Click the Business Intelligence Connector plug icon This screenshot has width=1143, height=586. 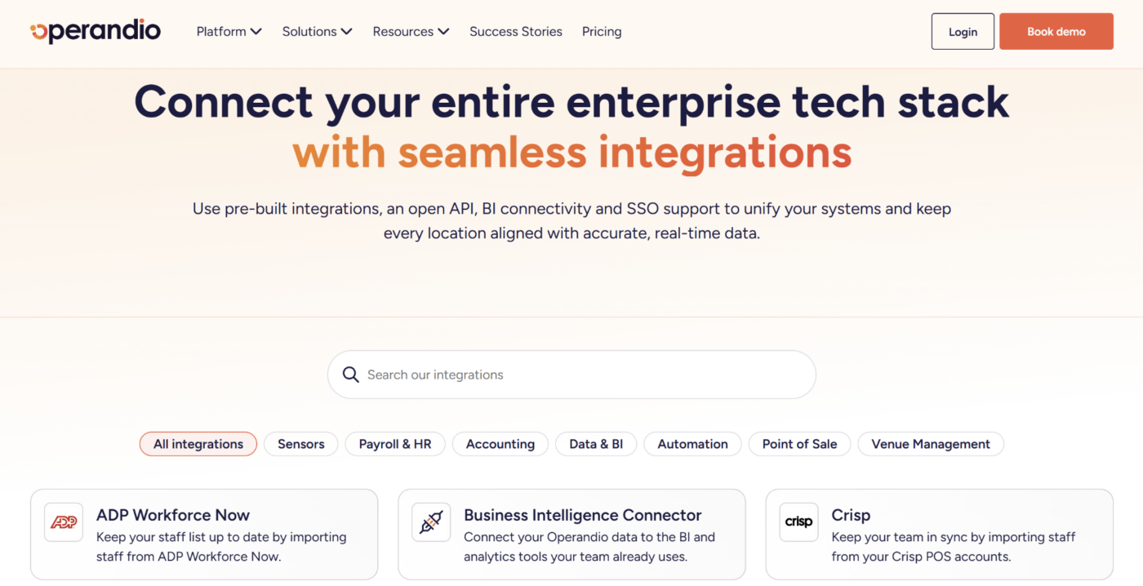point(431,522)
